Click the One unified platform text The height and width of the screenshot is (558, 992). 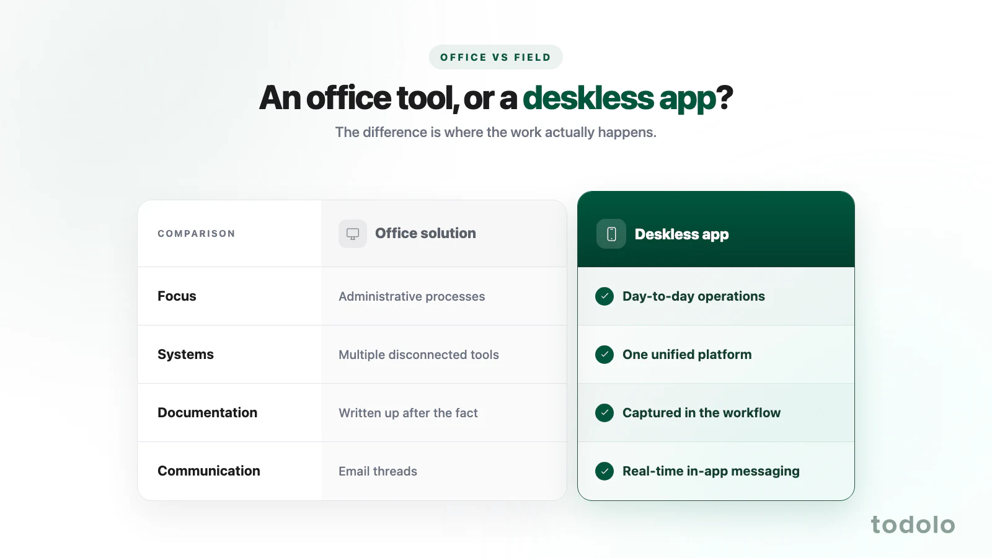(x=687, y=355)
